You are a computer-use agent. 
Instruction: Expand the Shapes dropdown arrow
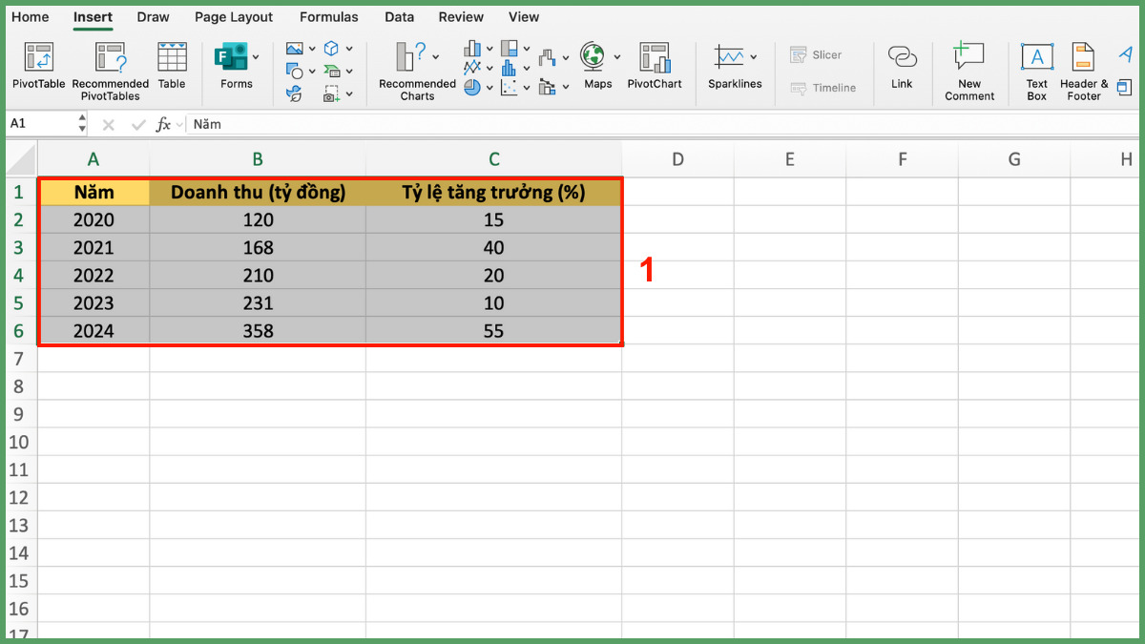(x=312, y=72)
